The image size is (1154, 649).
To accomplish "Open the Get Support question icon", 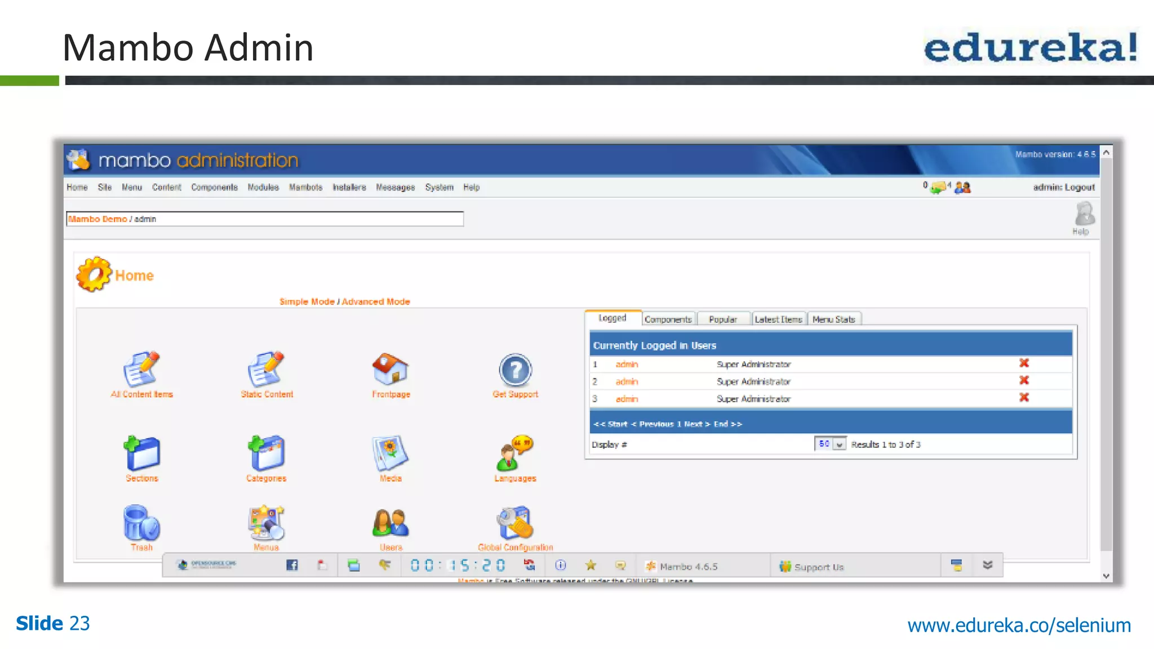I will pos(515,371).
